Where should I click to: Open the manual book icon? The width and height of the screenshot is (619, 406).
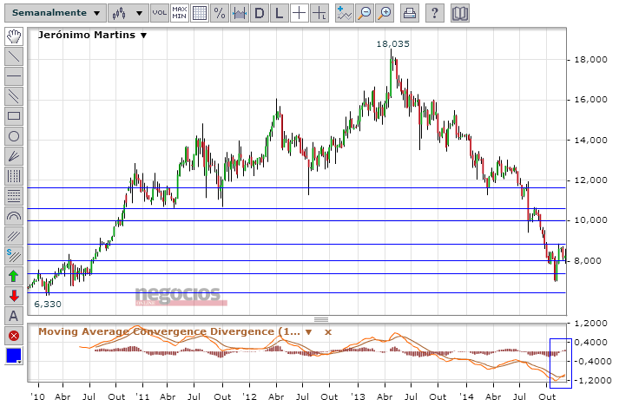(460, 13)
